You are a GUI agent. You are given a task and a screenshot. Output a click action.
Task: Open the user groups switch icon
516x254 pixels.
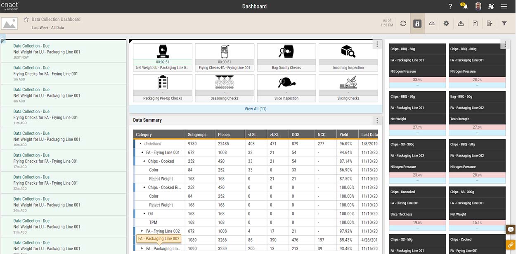491,6
